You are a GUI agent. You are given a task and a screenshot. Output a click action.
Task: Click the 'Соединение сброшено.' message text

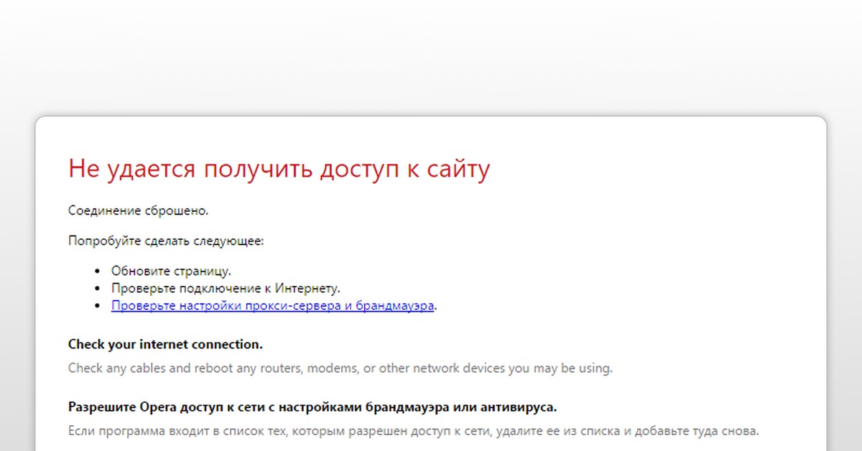click(138, 210)
